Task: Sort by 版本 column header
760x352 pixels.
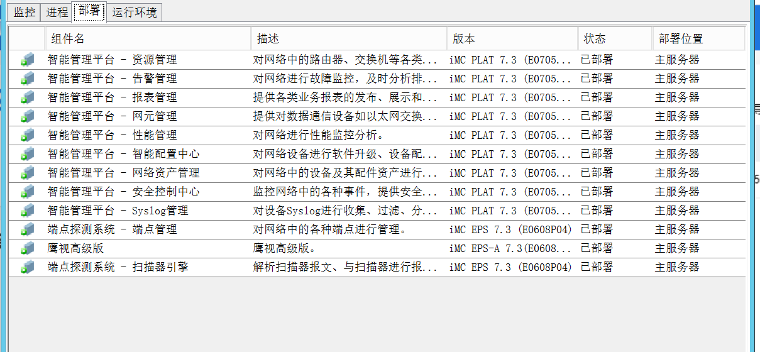Action: pos(513,38)
